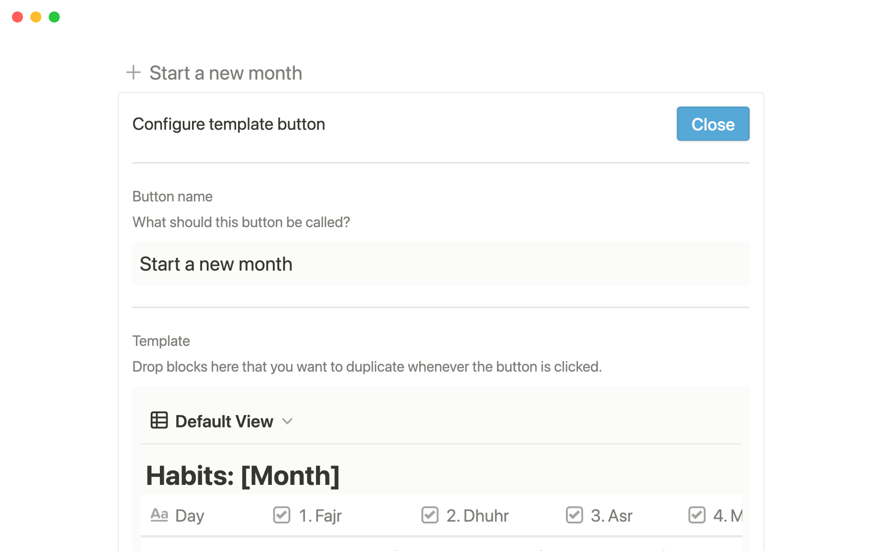The width and height of the screenshot is (882, 551).
Task: Click the checkbox icon beside 3. Asr
Action: [x=574, y=515]
